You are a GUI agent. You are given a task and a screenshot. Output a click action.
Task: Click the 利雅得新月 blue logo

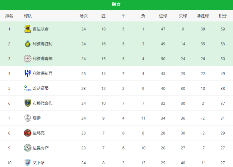(28, 73)
